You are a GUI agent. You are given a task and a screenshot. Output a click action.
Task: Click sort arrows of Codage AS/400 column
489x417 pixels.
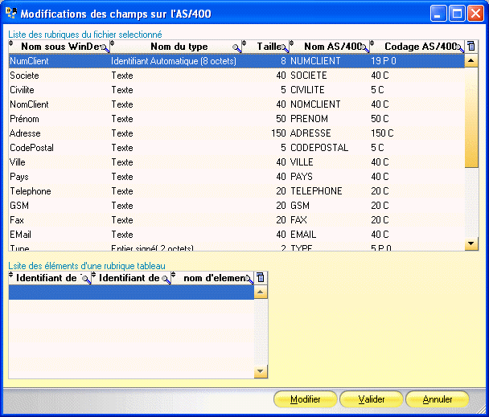tap(372, 43)
